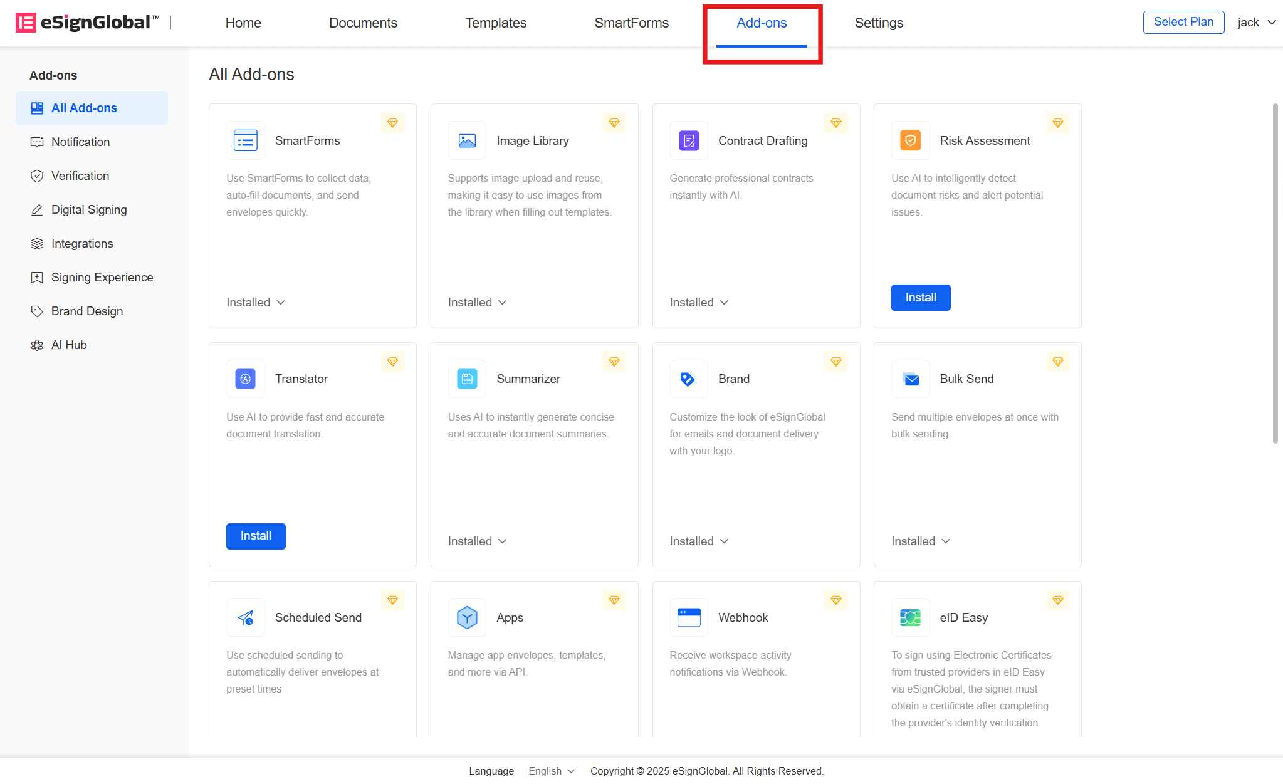Click the premium diamond badge on Image Library
Viewport: 1283px width, 784px height.
(x=614, y=123)
